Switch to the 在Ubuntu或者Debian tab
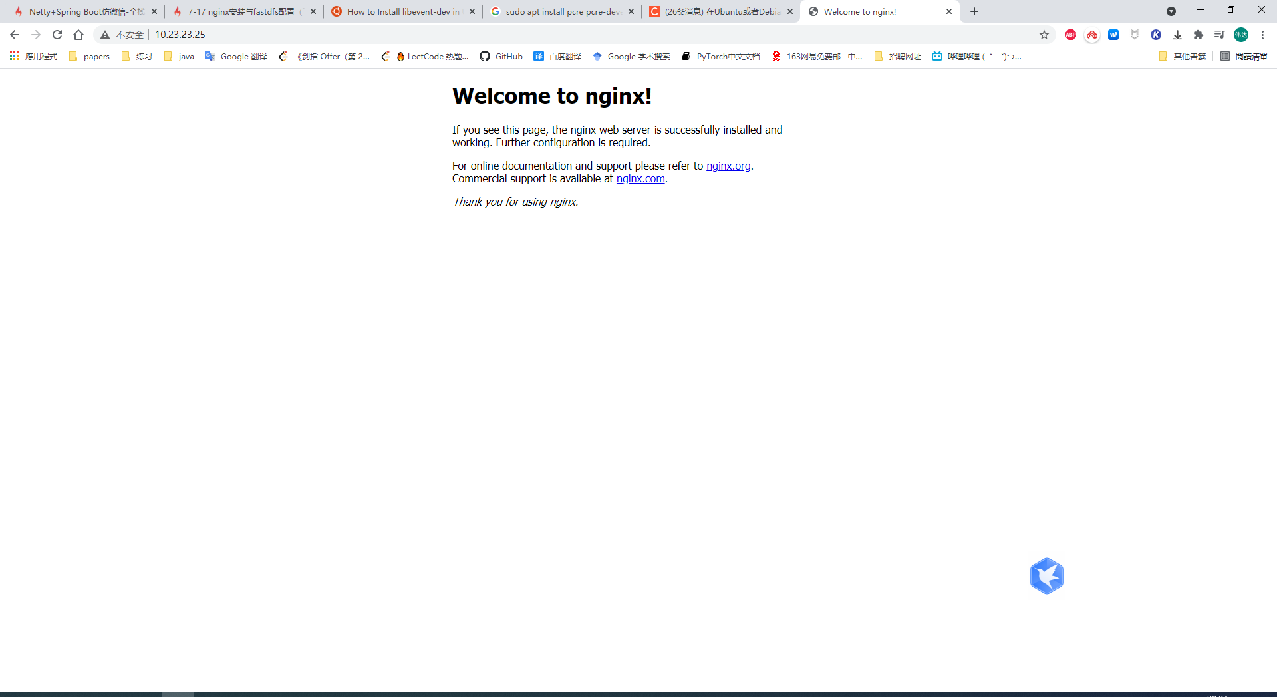The width and height of the screenshot is (1277, 697). point(721,11)
